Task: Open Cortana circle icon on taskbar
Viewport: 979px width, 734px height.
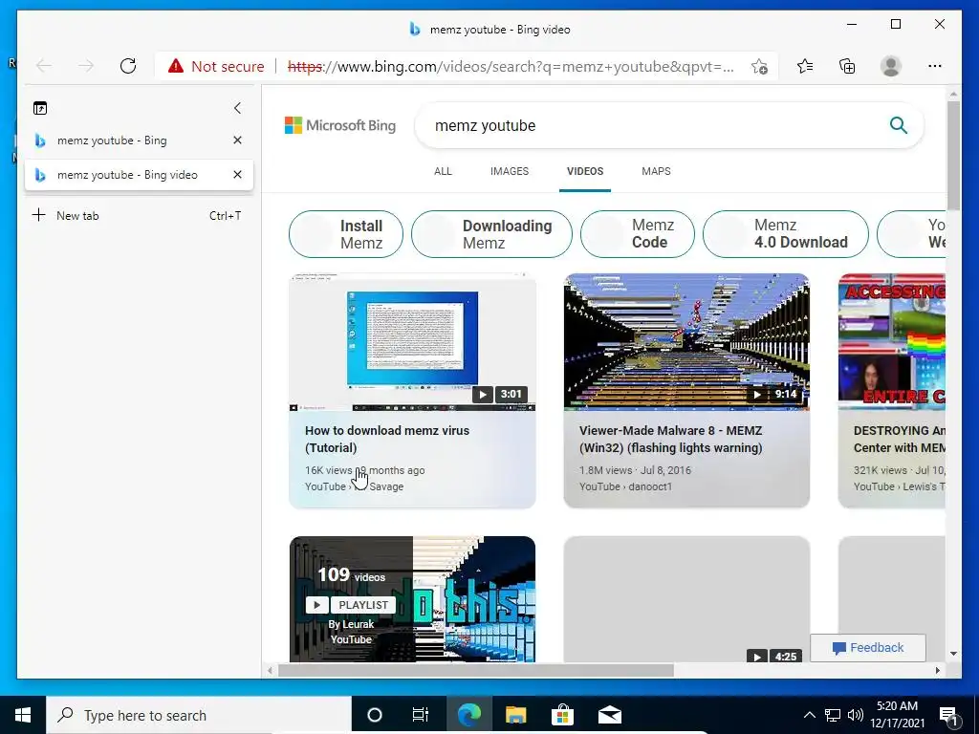Action: pos(375,715)
